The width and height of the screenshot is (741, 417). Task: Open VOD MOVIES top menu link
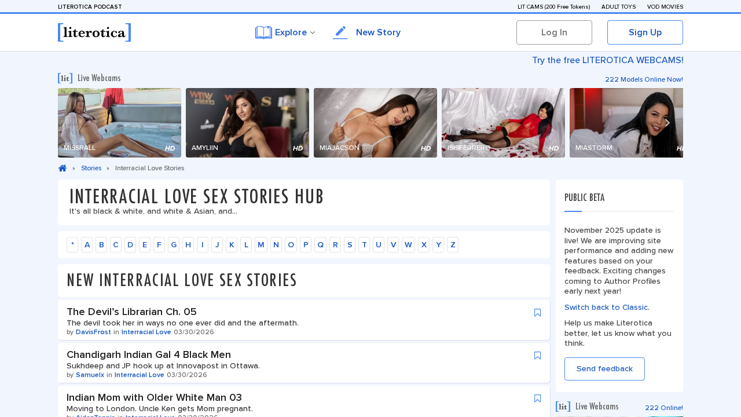pos(665,7)
